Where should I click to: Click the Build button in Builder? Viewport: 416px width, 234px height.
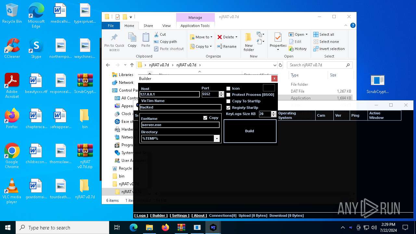click(250, 131)
